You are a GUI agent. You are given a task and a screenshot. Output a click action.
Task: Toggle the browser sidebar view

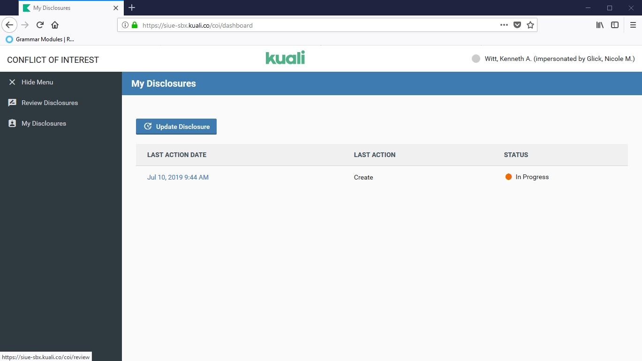point(614,25)
